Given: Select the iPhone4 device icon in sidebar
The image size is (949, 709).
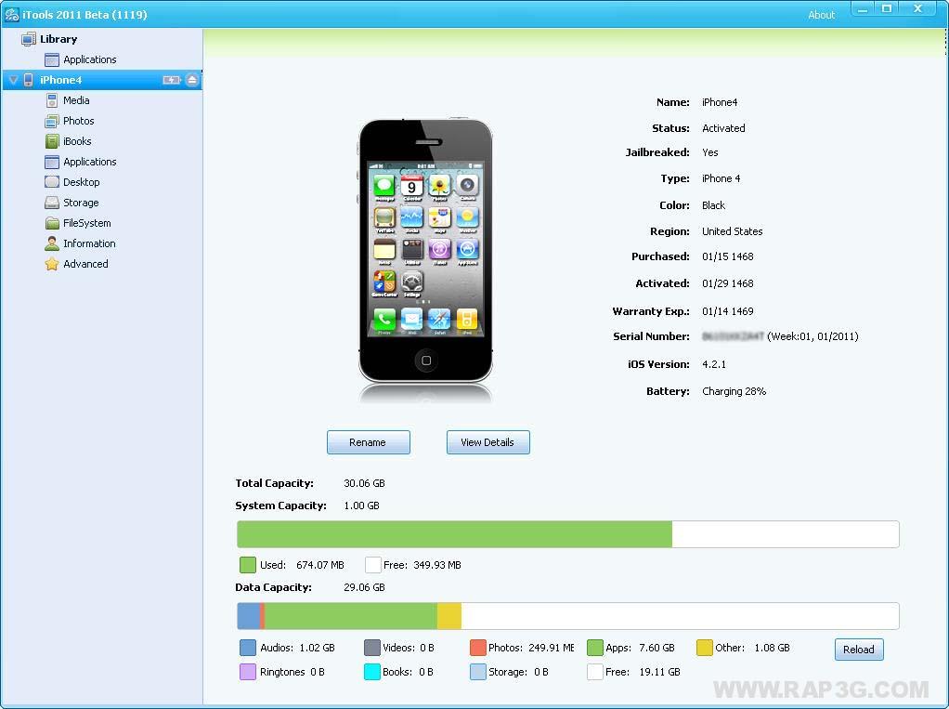Looking at the screenshot, I should [29, 80].
